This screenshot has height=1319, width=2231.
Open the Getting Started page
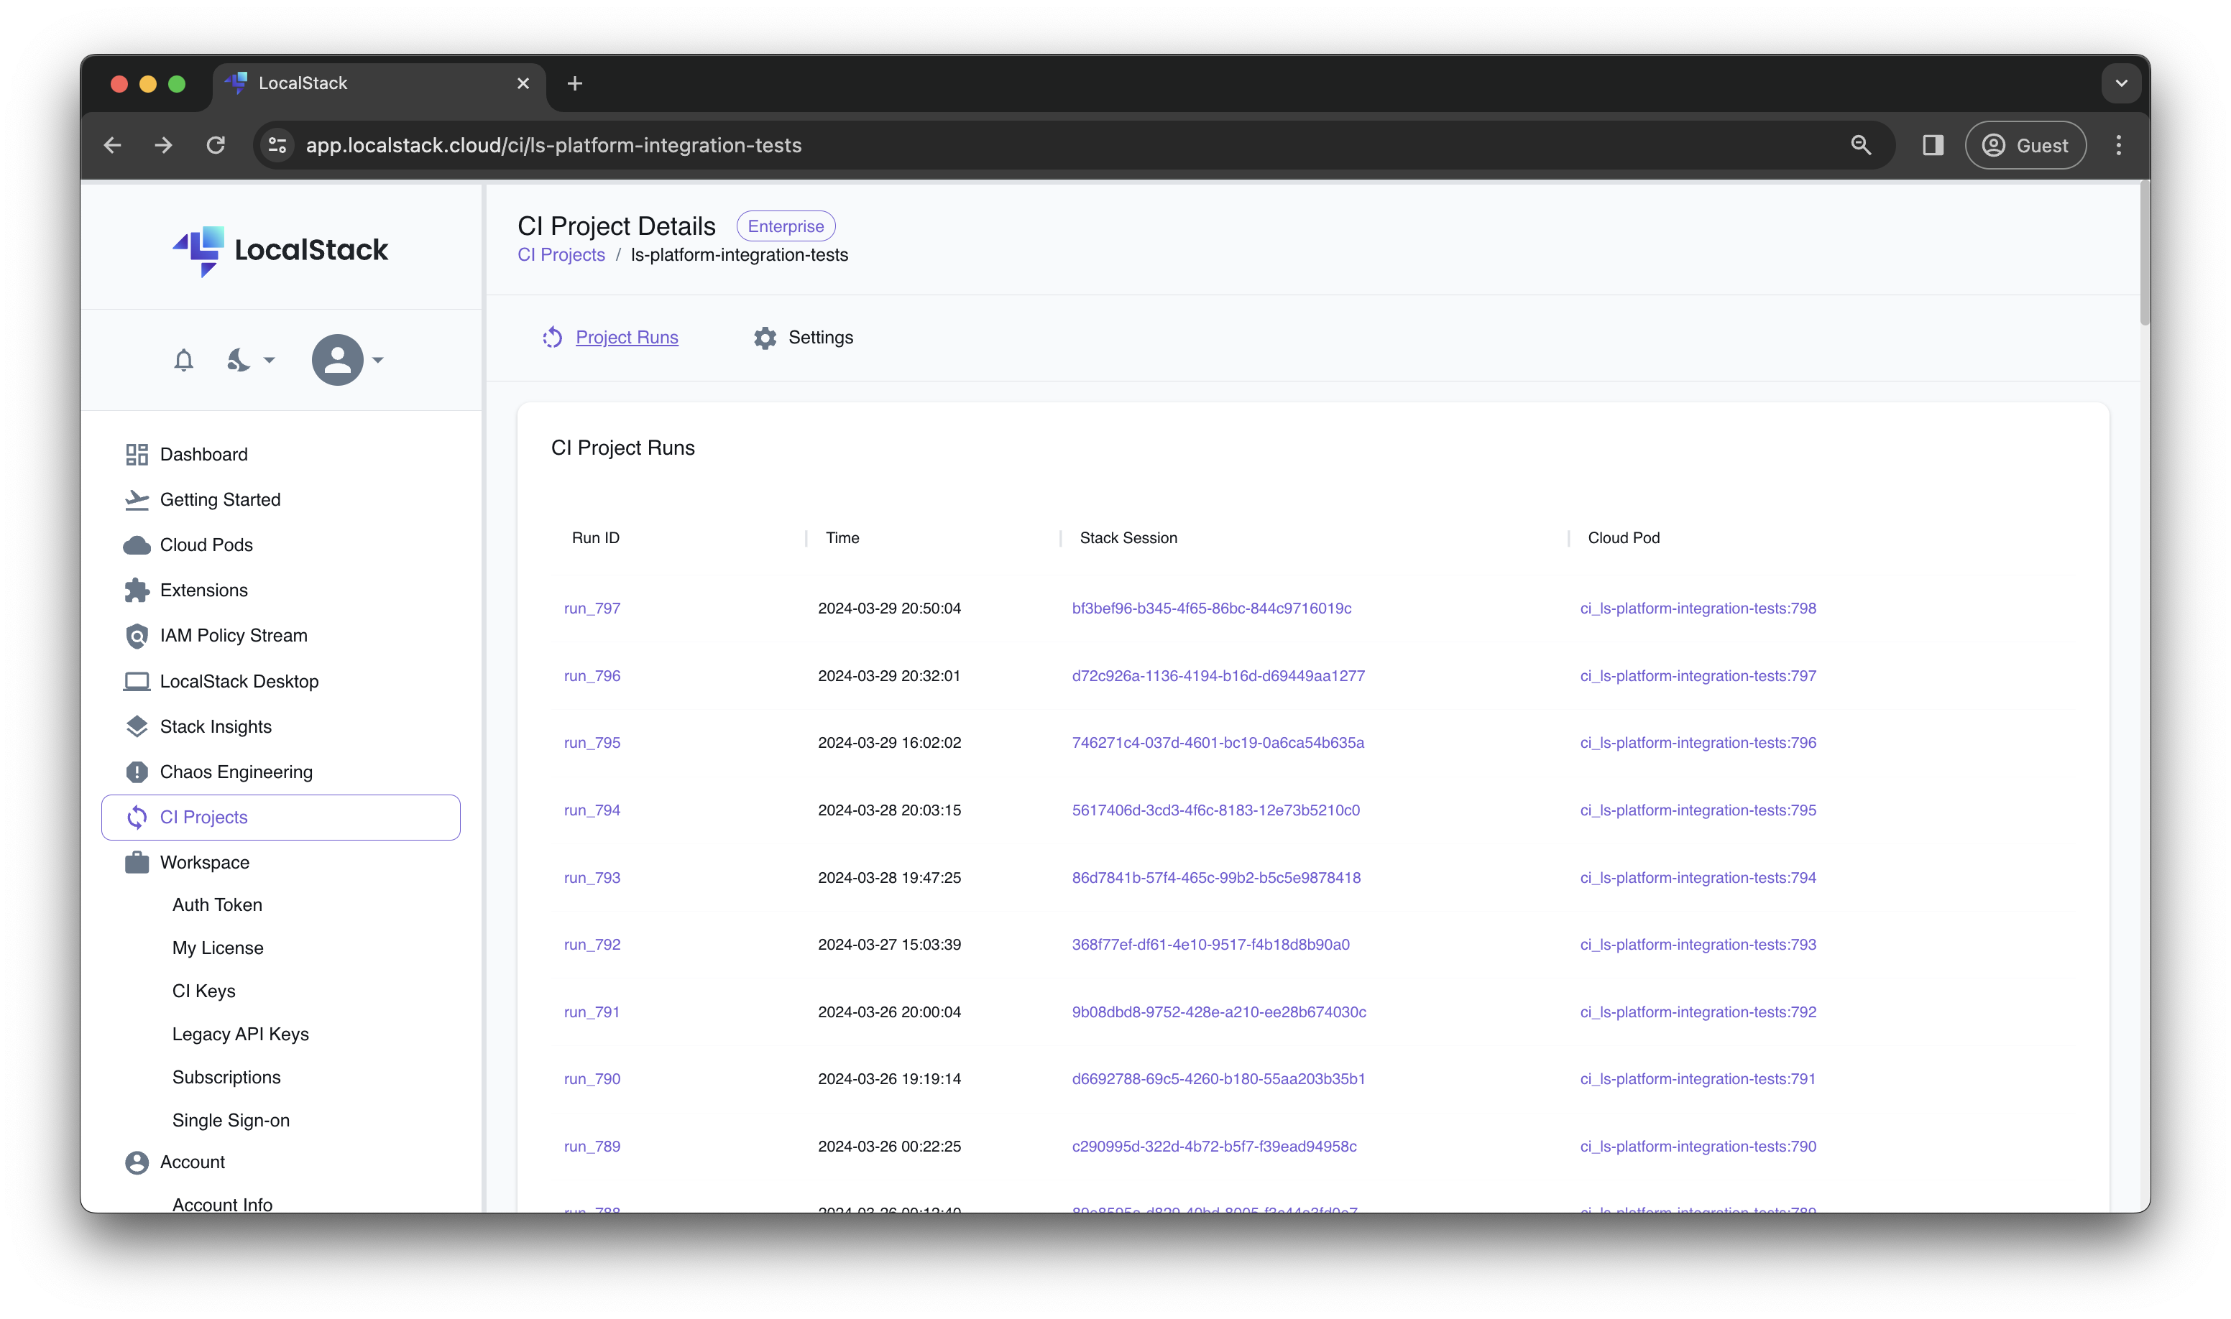(x=220, y=499)
